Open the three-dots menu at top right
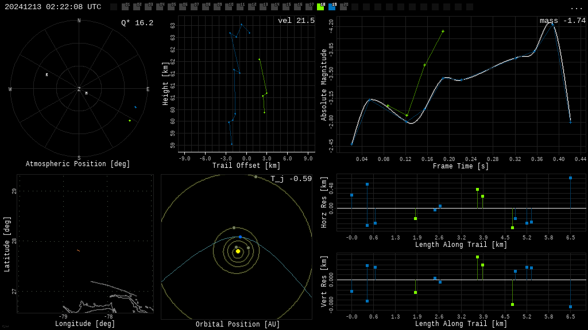 [576, 7]
